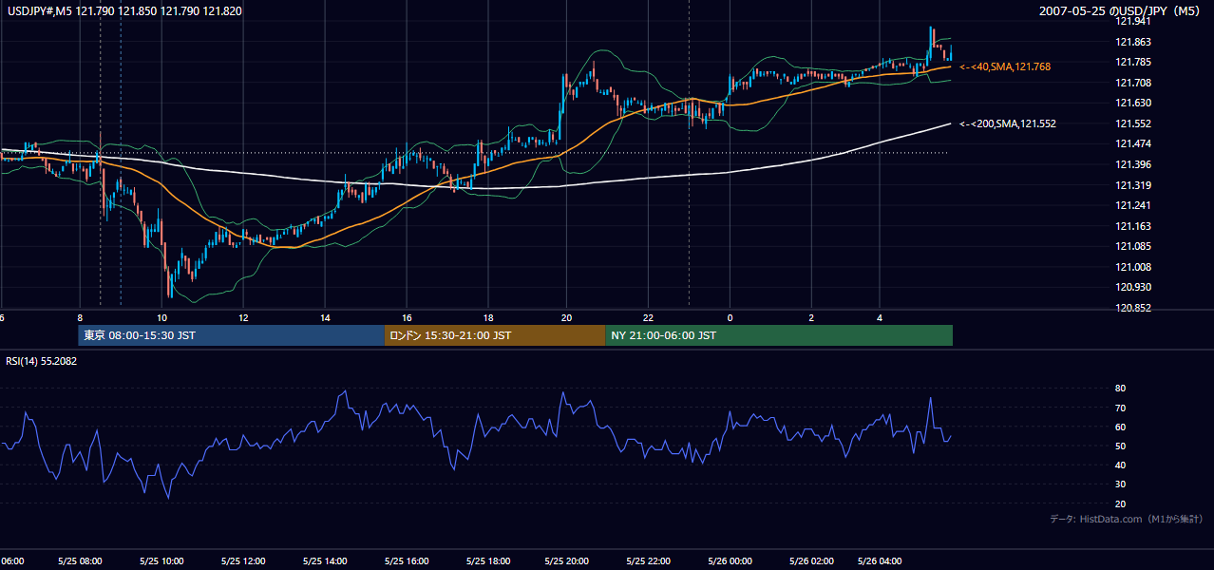Click the 121.396 price axis label

[1133, 164]
